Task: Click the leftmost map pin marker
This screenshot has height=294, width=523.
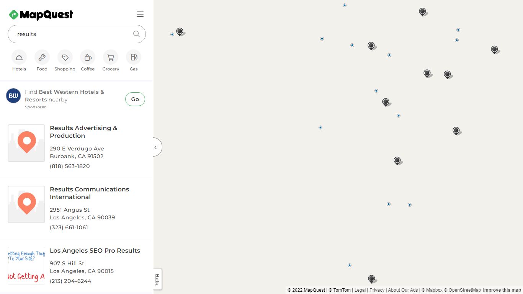Action: coord(180,31)
